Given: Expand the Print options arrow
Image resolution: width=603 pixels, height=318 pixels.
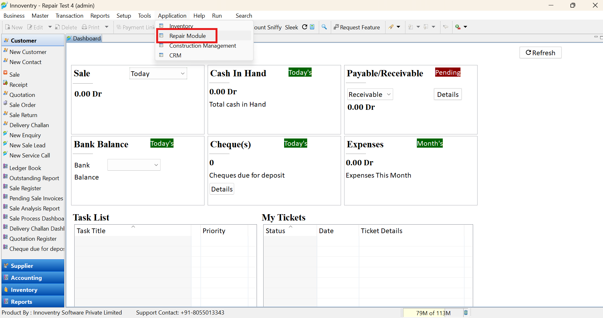Looking at the screenshot, I should click(107, 27).
